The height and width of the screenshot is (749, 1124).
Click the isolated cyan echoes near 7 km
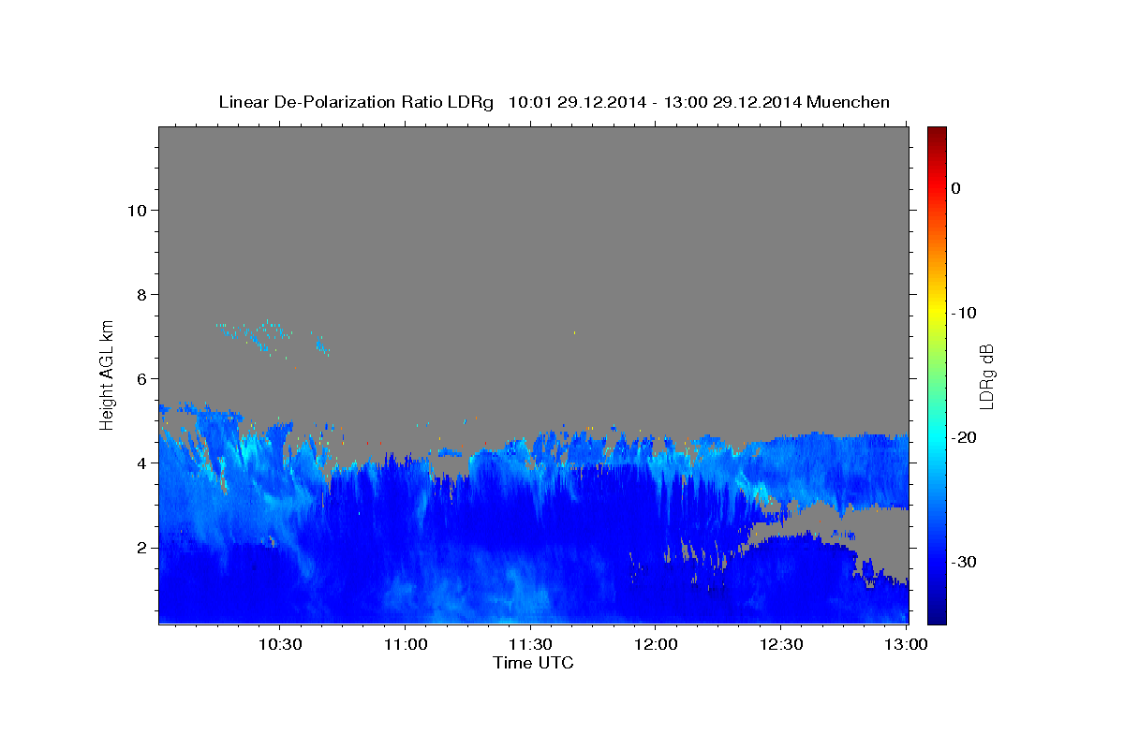point(272,336)
